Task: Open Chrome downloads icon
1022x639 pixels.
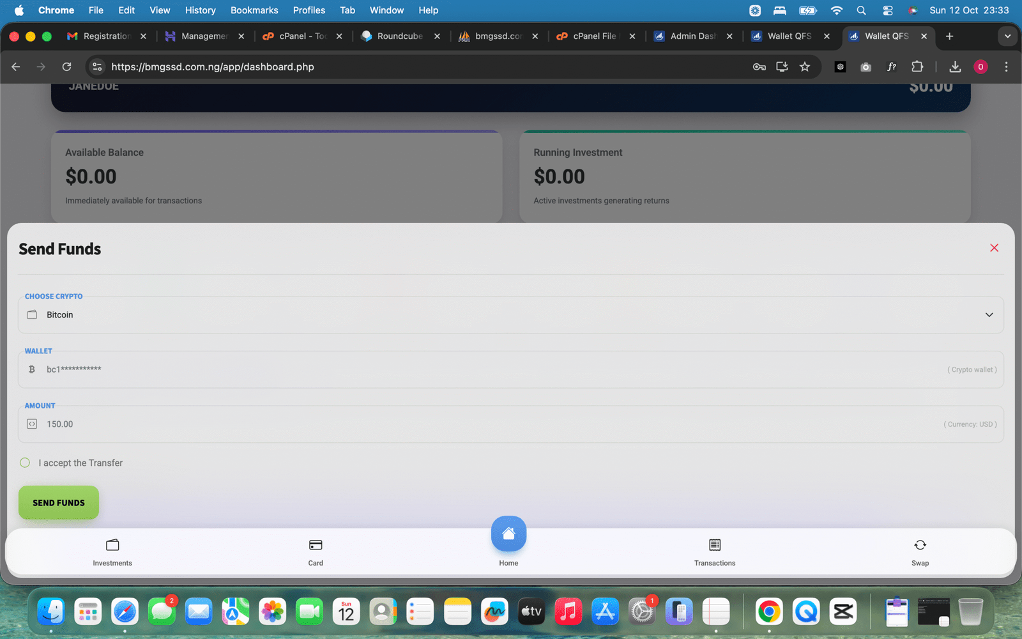Action: pos(955,66)
